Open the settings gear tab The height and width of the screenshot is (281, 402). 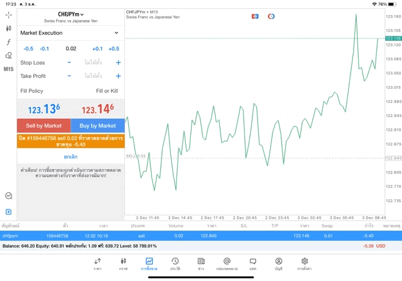[305, 264]
